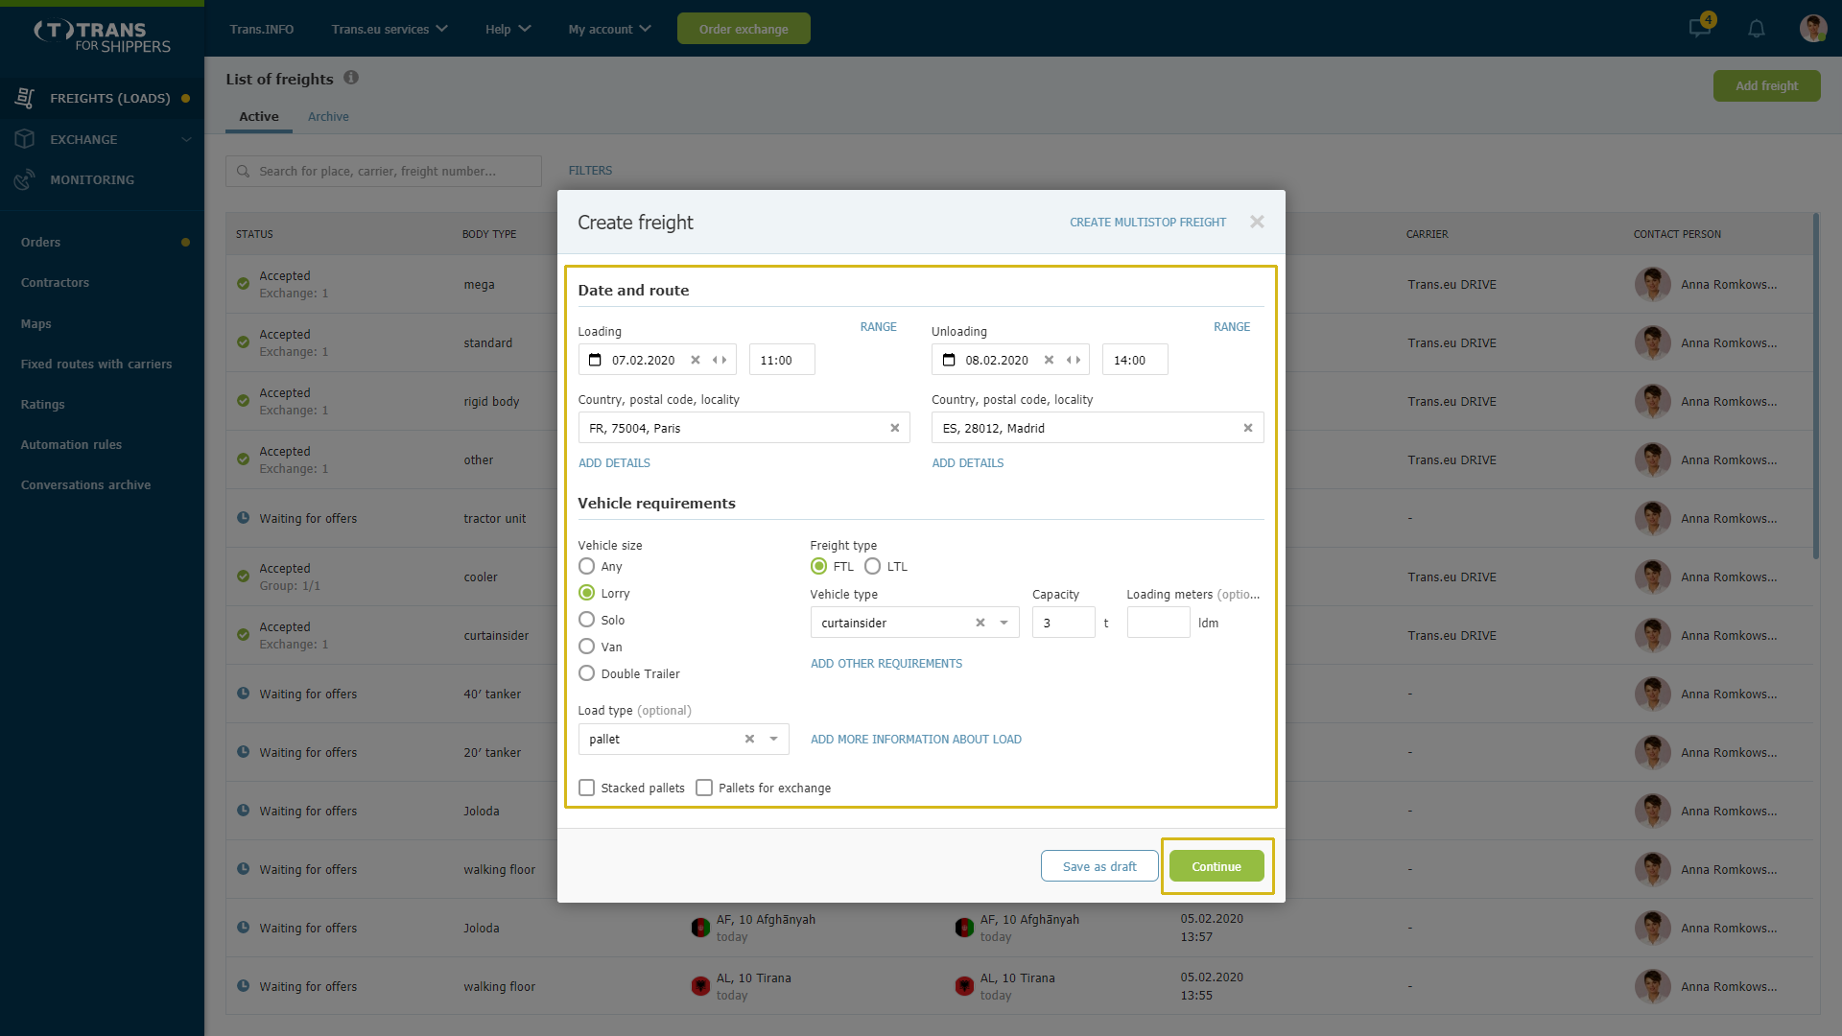
Task: Open the loading date calendar icon
Action: pos(595,360)
